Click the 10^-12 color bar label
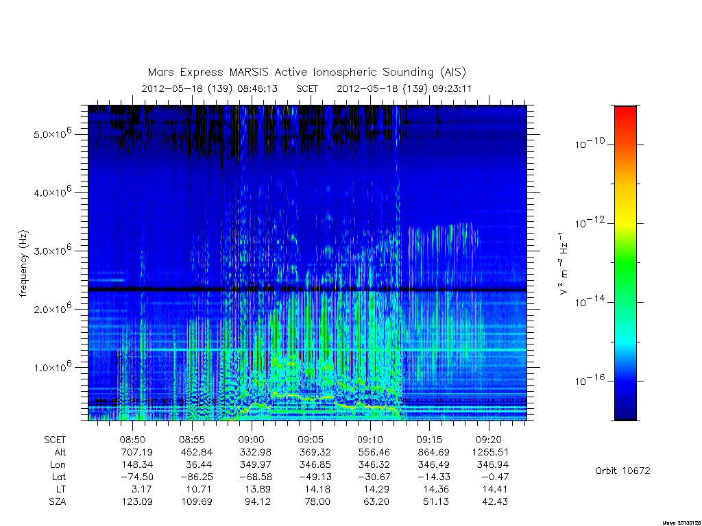702x526 pixels. click(590, 222)
